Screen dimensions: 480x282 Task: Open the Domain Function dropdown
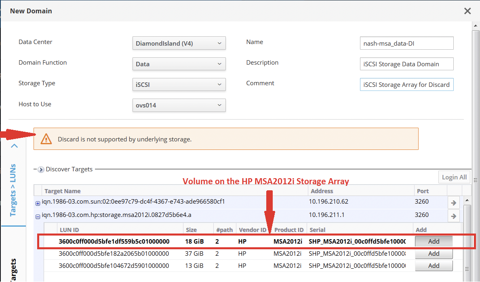[179, 64]
